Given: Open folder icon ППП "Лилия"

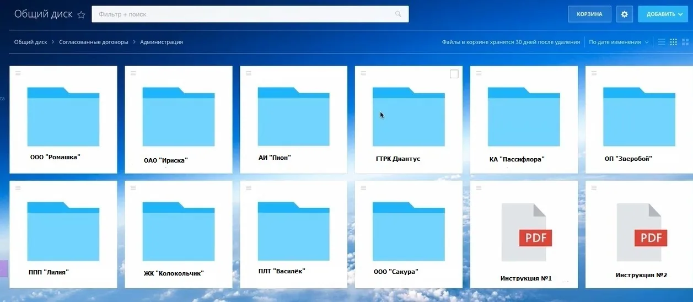Looking at the screenshot, I should click(63, 231).
